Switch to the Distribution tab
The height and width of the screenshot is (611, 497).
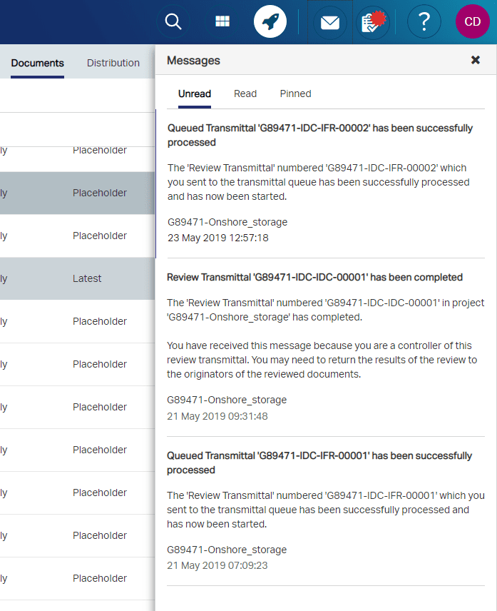click(113, 63)
